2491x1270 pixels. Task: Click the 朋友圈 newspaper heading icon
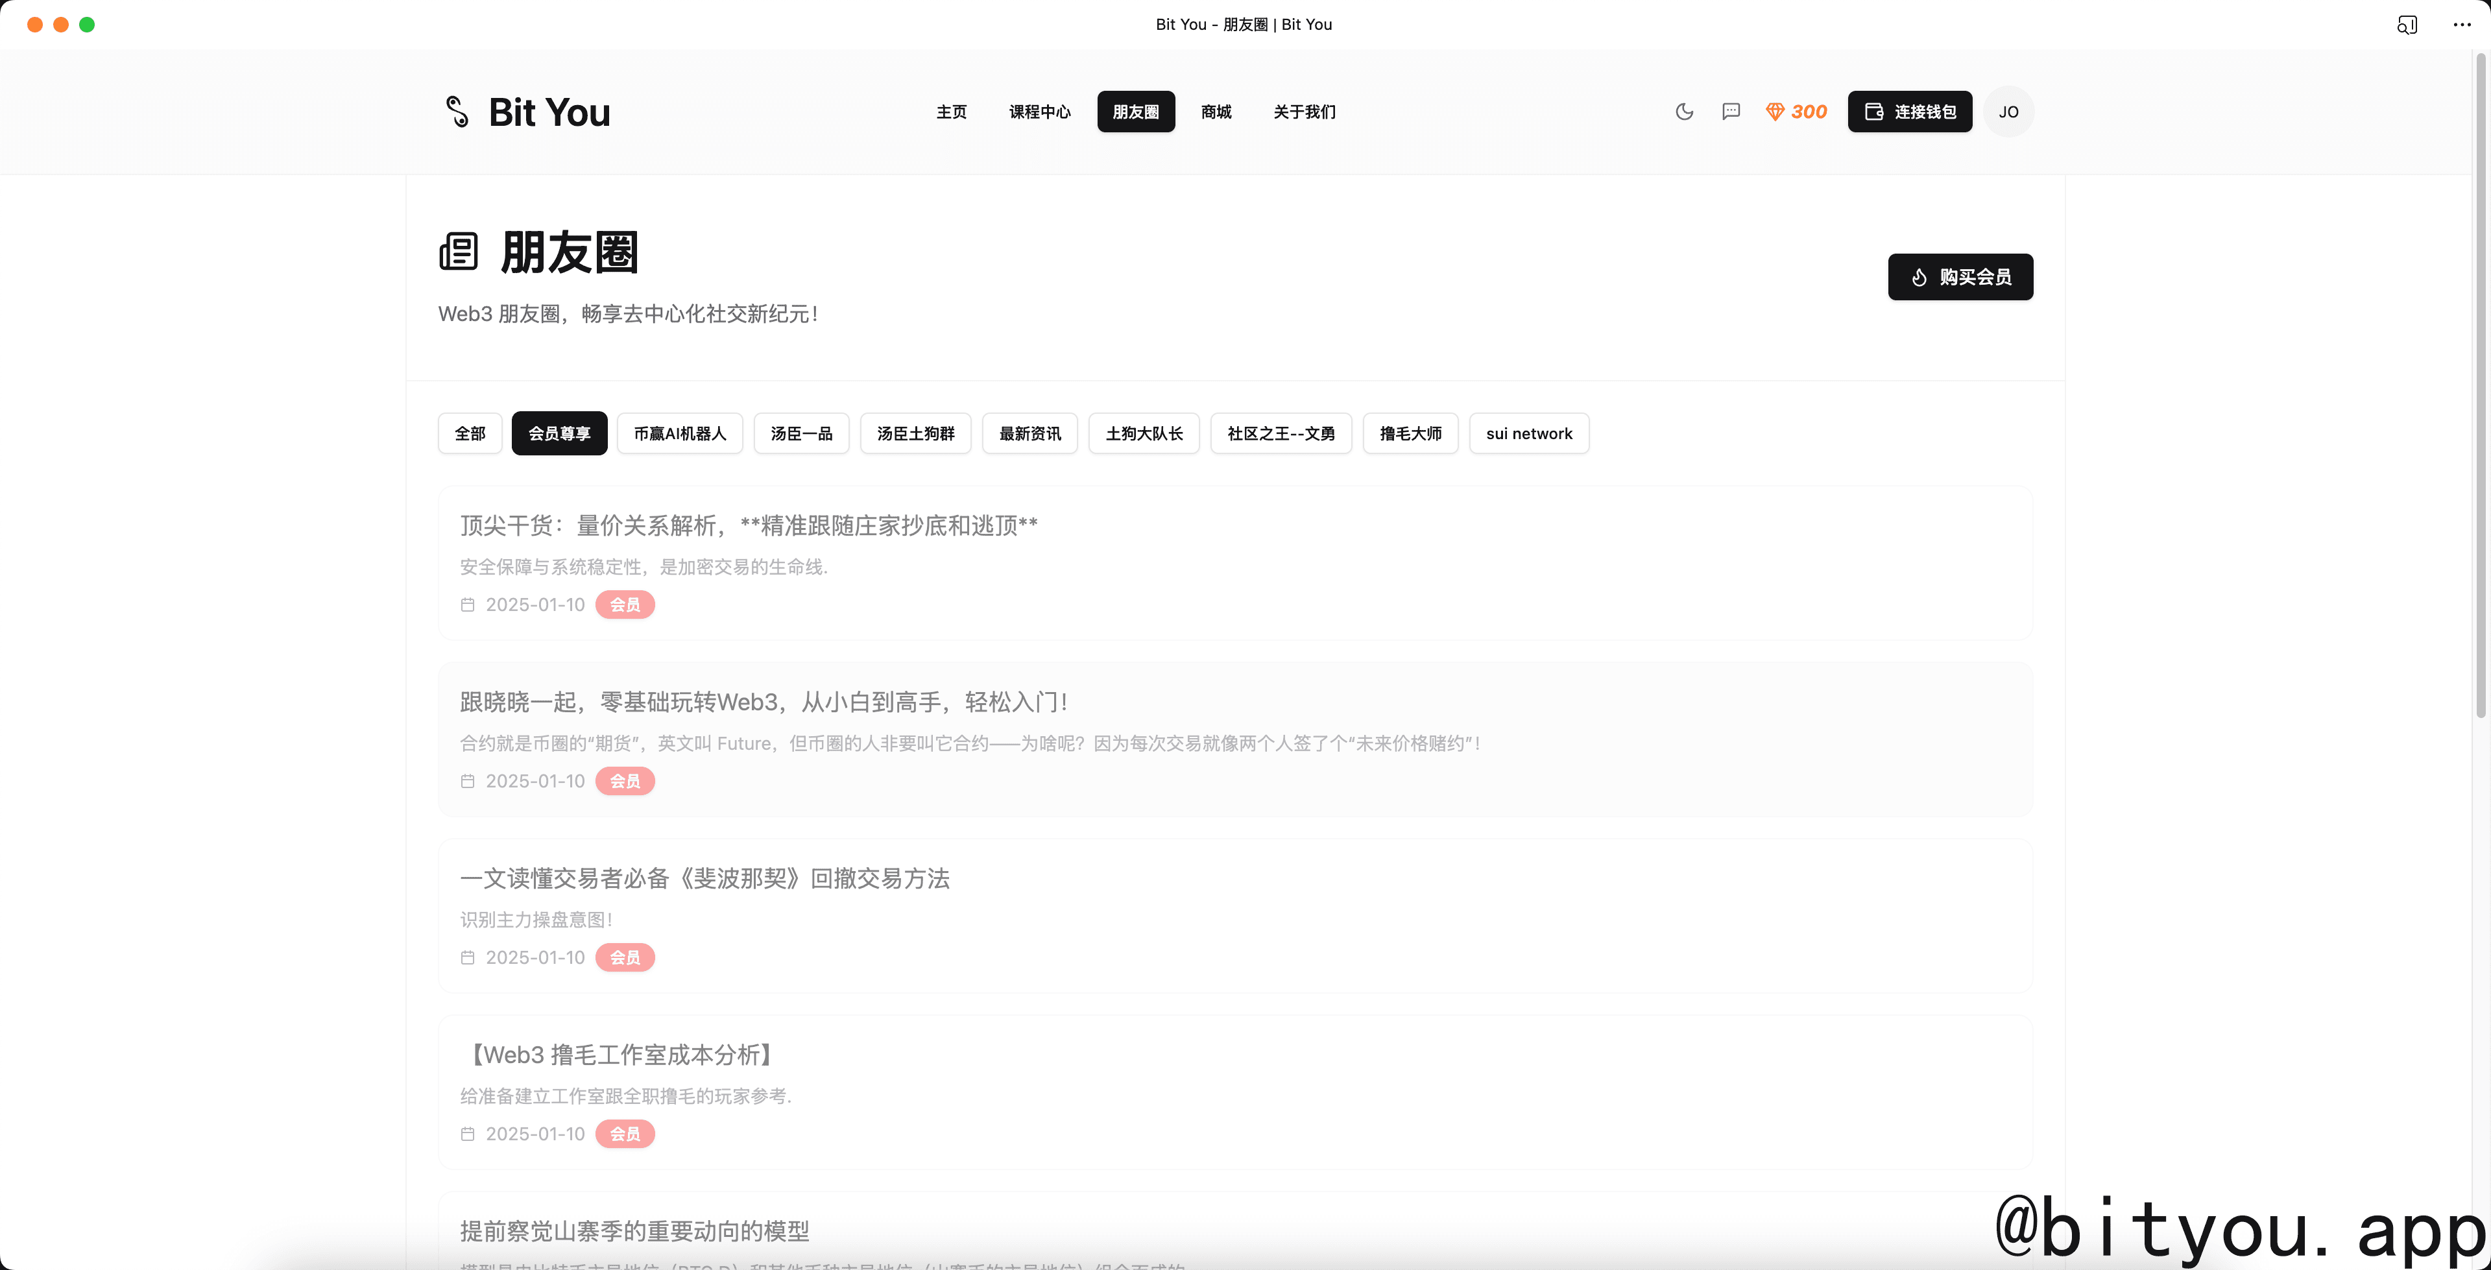459,252
